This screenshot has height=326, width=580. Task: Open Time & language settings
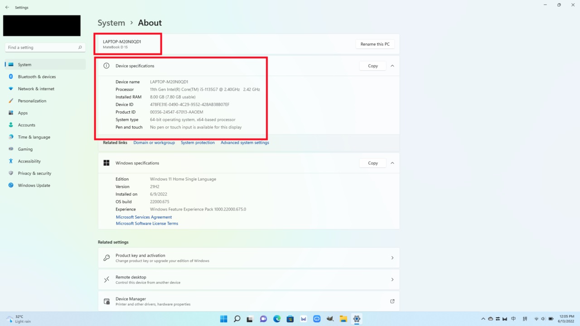(x=45, y=137)
